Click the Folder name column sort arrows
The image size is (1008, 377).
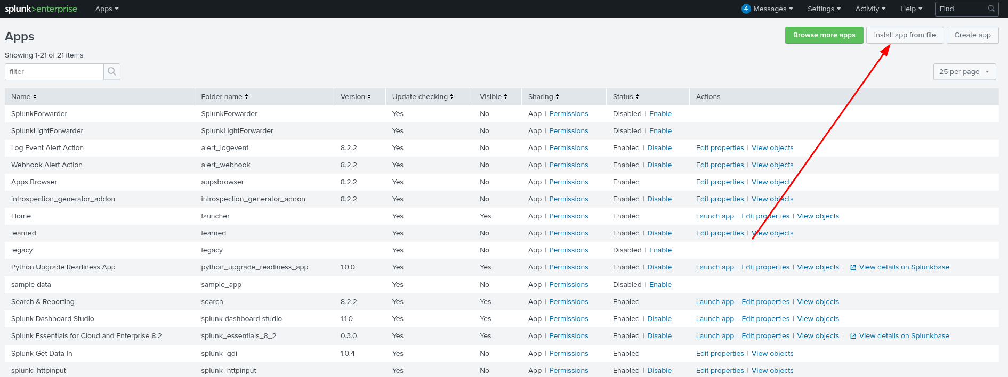click(246, 96)
